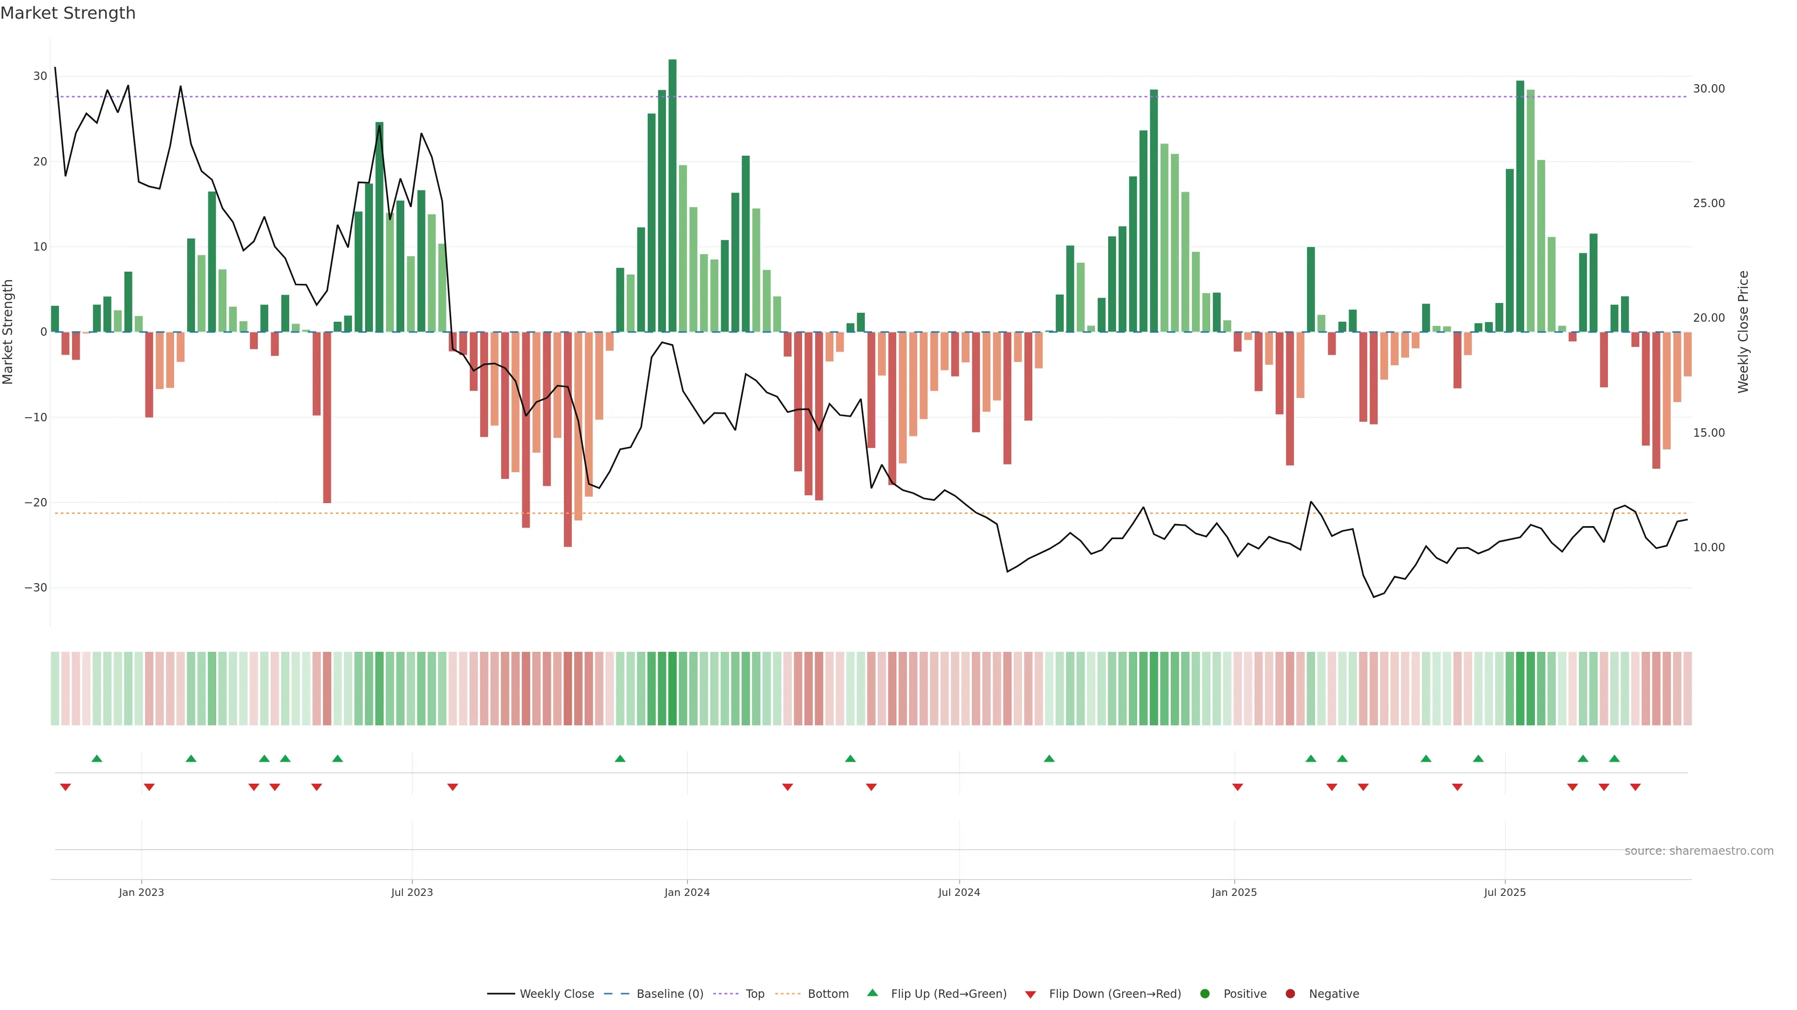Click the rightmost green flip-up triangle marker

click(1614, 758)
